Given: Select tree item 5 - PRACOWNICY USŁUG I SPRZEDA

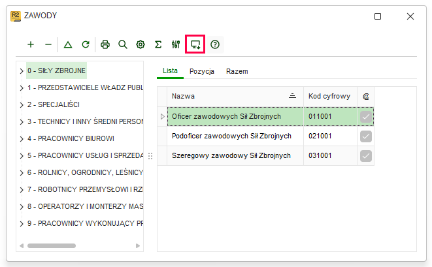Looking at the screenshot, I should coord(85,155).
